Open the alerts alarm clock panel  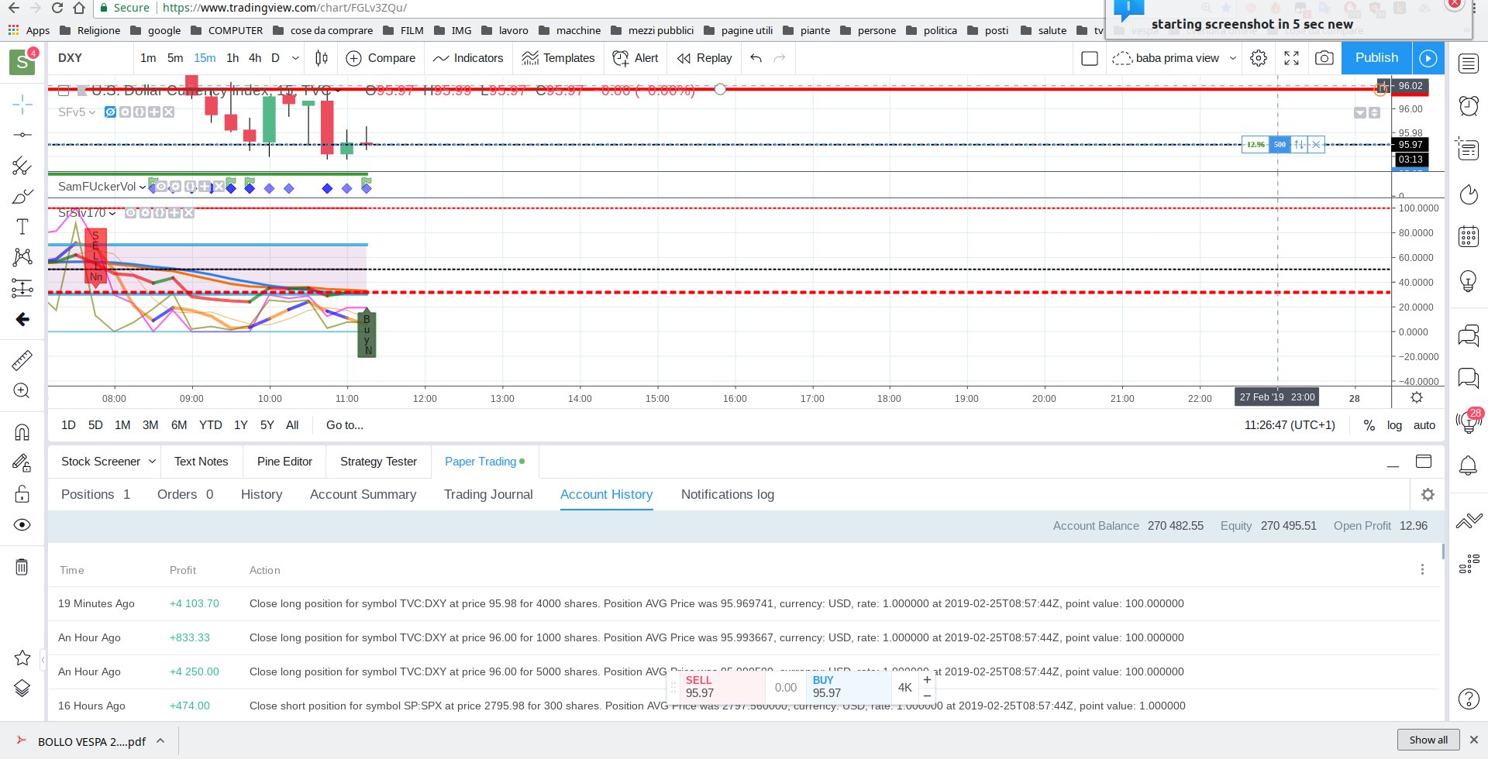pyautogui.click(x=1469, y=105)
